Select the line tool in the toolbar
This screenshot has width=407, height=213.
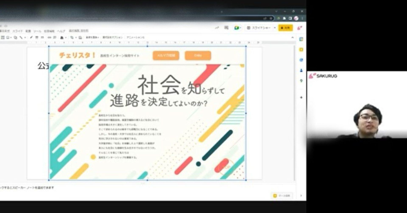coord(21,37)
